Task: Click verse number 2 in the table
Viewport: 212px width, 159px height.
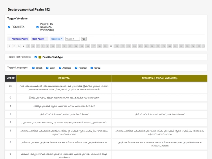Action: point(10,114)
